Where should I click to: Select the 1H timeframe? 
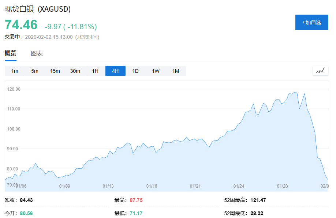95,71
